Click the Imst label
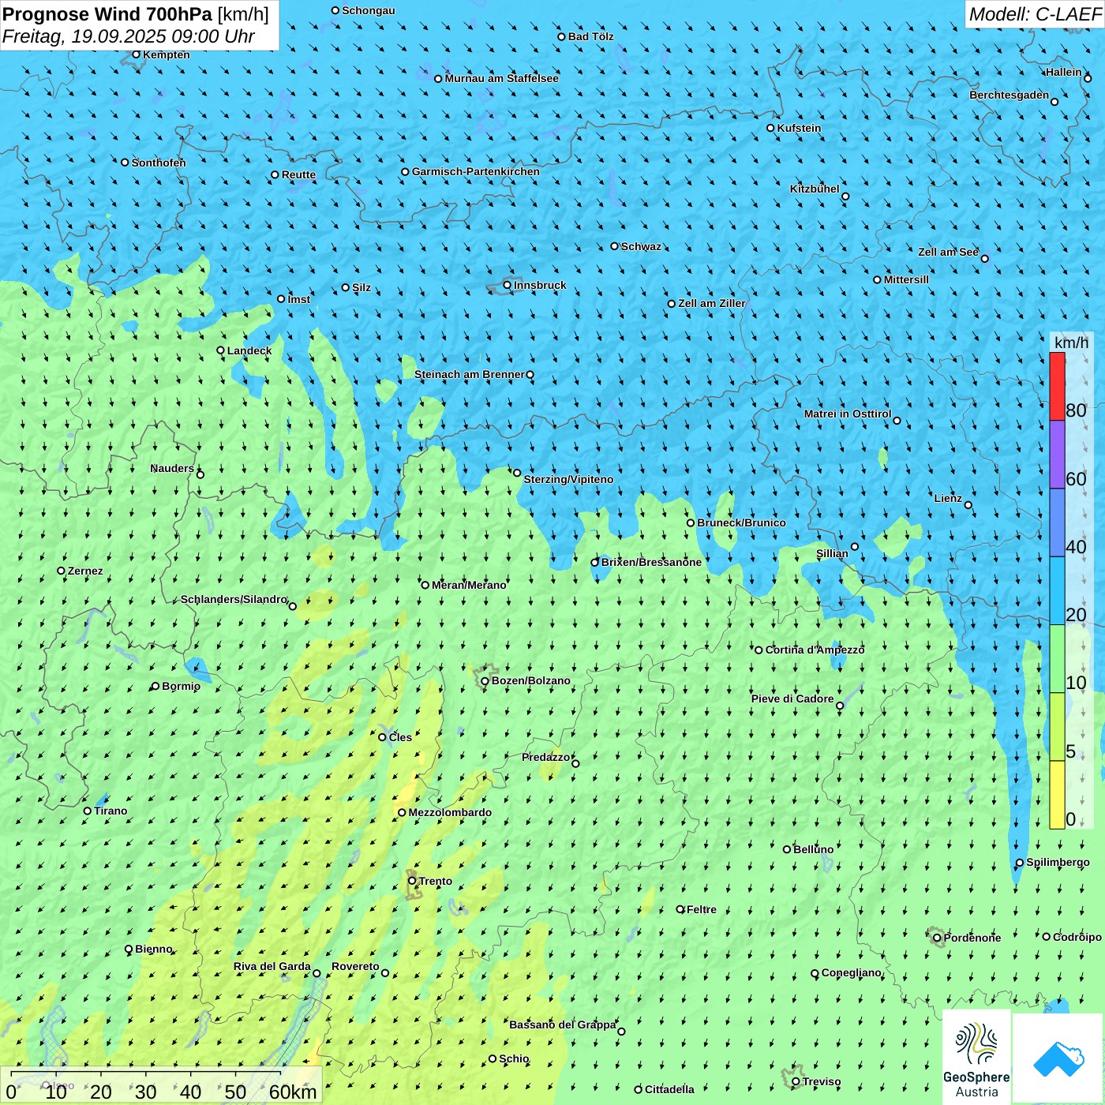The width and height of the screenshot is (1105, 1105). (299, 299)
